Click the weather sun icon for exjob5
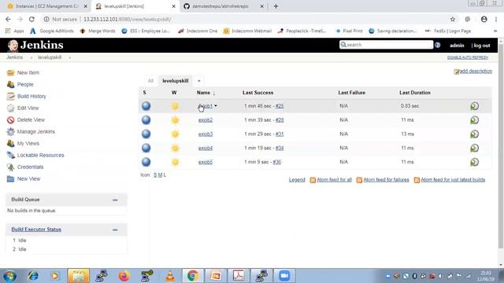 point(175,162)
